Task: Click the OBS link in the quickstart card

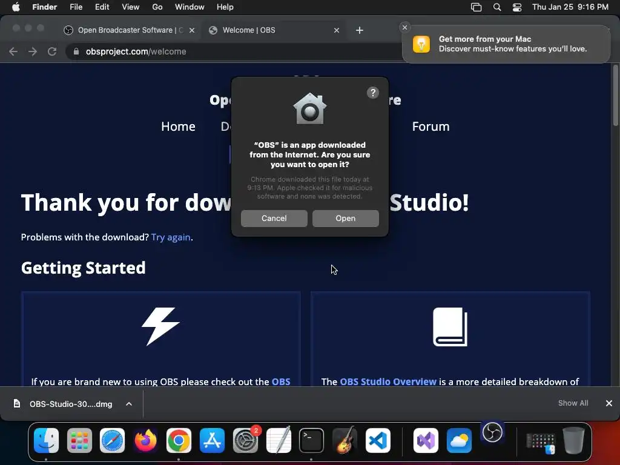Action: coord(281,381)
